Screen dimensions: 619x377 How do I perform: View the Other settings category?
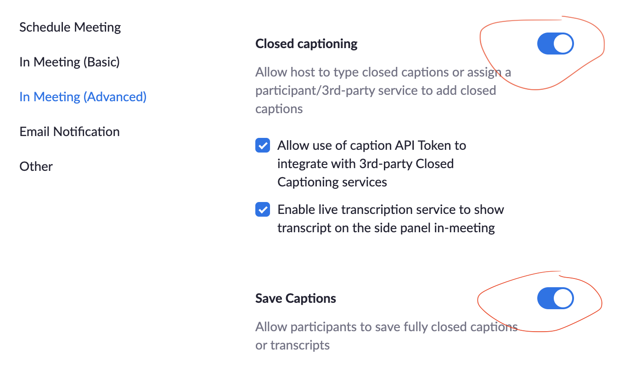point(36,166)
